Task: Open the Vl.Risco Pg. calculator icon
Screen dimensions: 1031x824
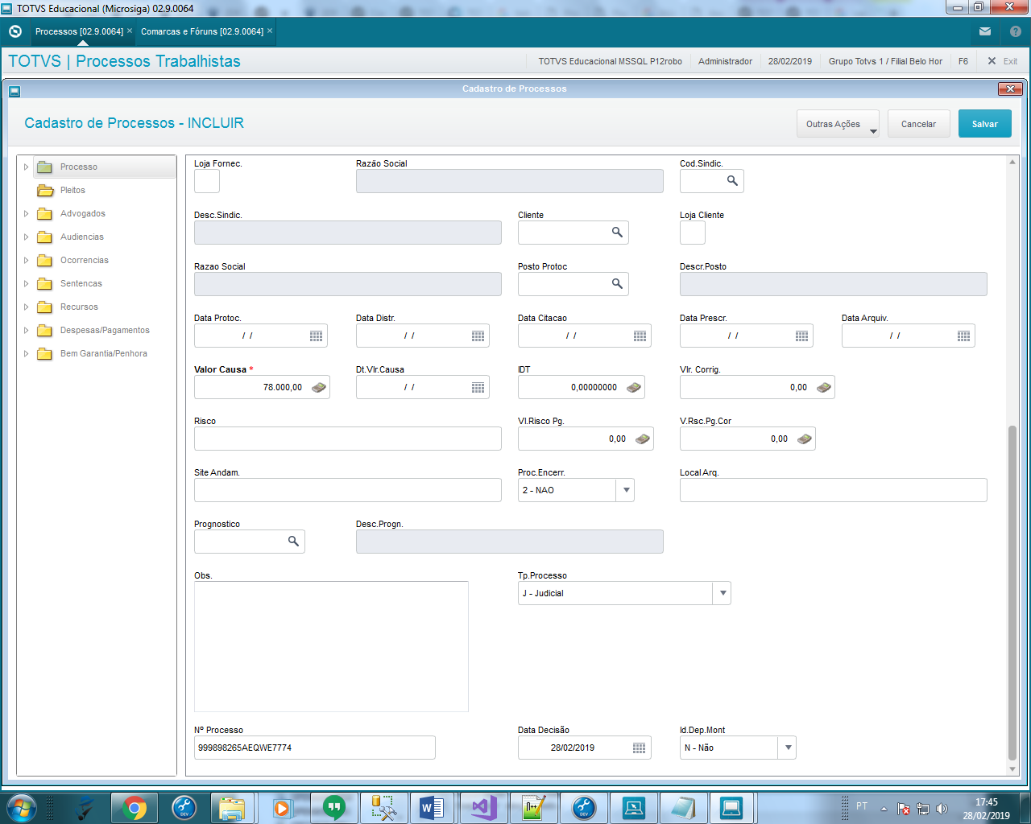Action: pyautogui.click(x=643, y=439)
